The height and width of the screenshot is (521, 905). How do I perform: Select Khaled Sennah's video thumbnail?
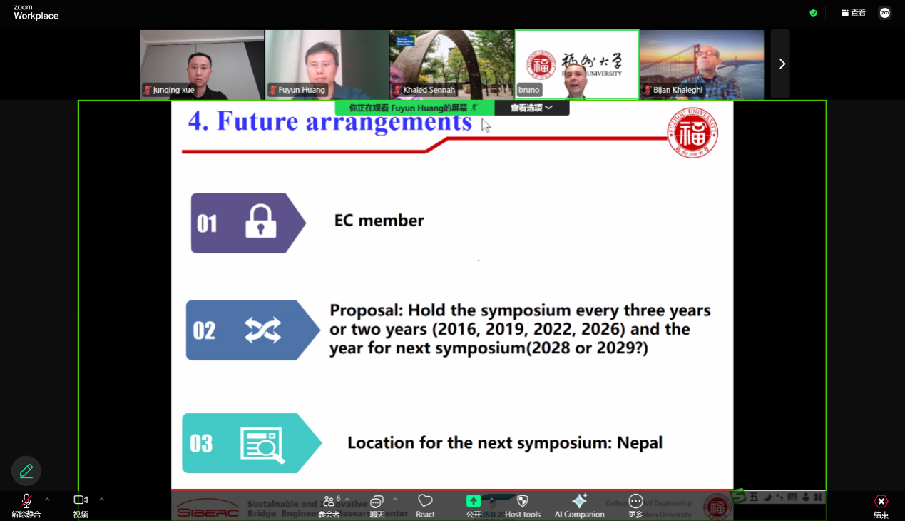click(451, 64)
